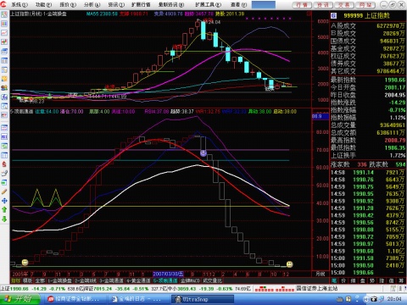Click the red dollar sign sidebar icon

[x=4, y=164]
